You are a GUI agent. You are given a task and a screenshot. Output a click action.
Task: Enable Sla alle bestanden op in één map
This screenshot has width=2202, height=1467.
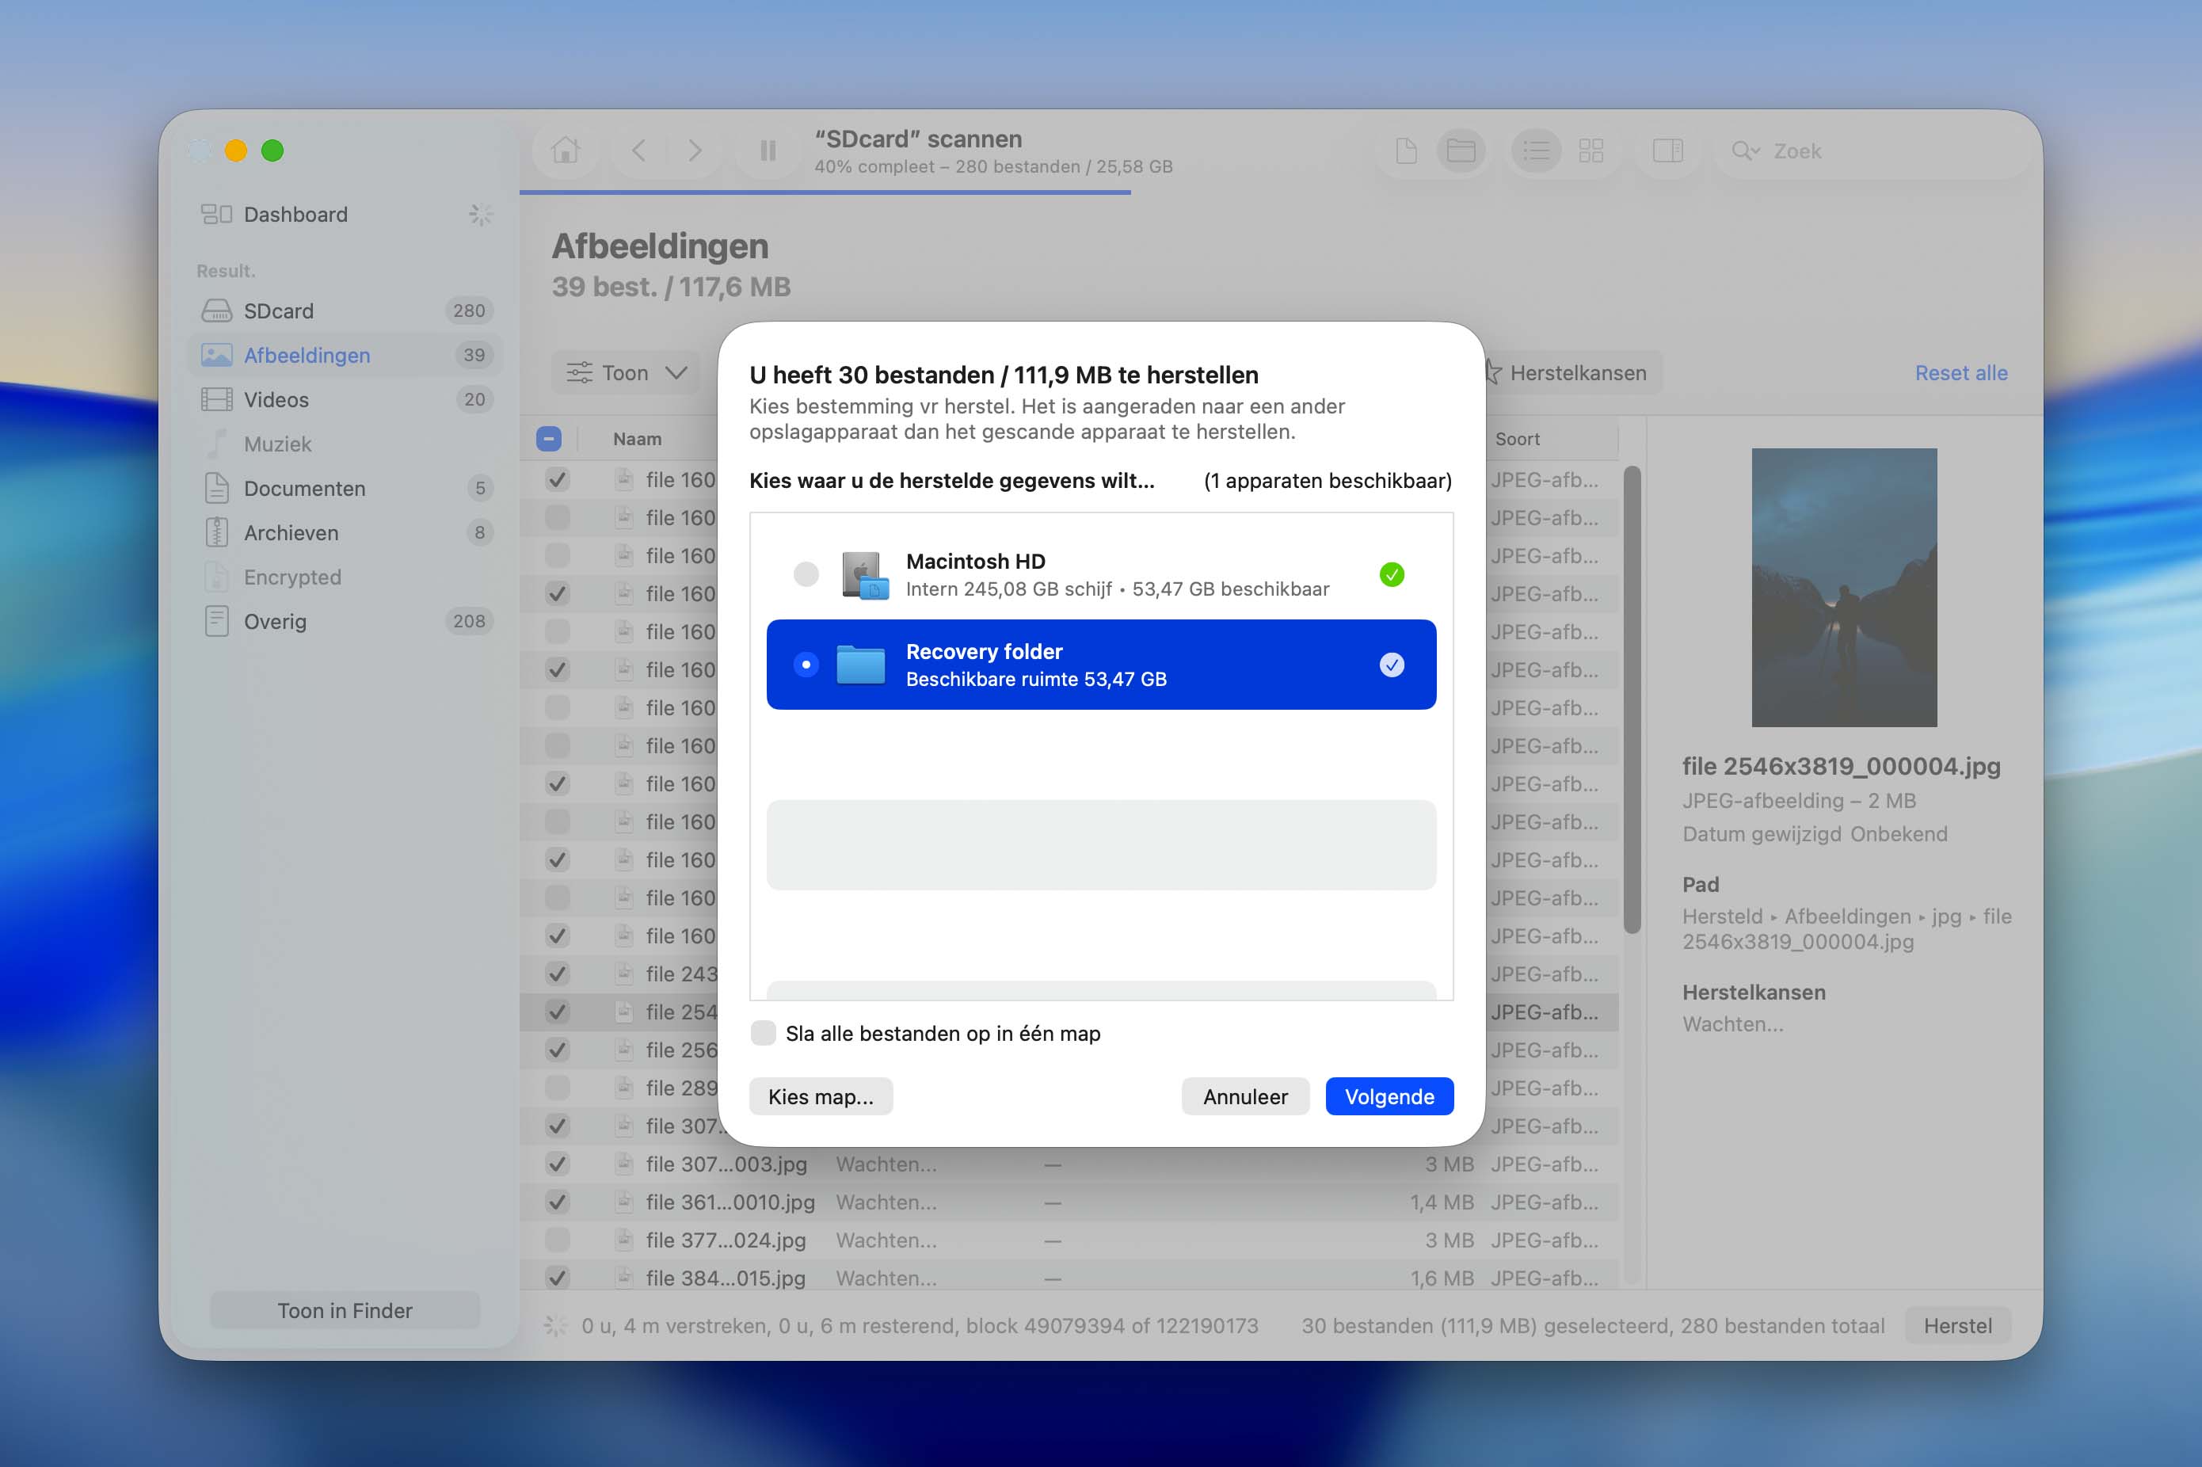click(764, 1033)
